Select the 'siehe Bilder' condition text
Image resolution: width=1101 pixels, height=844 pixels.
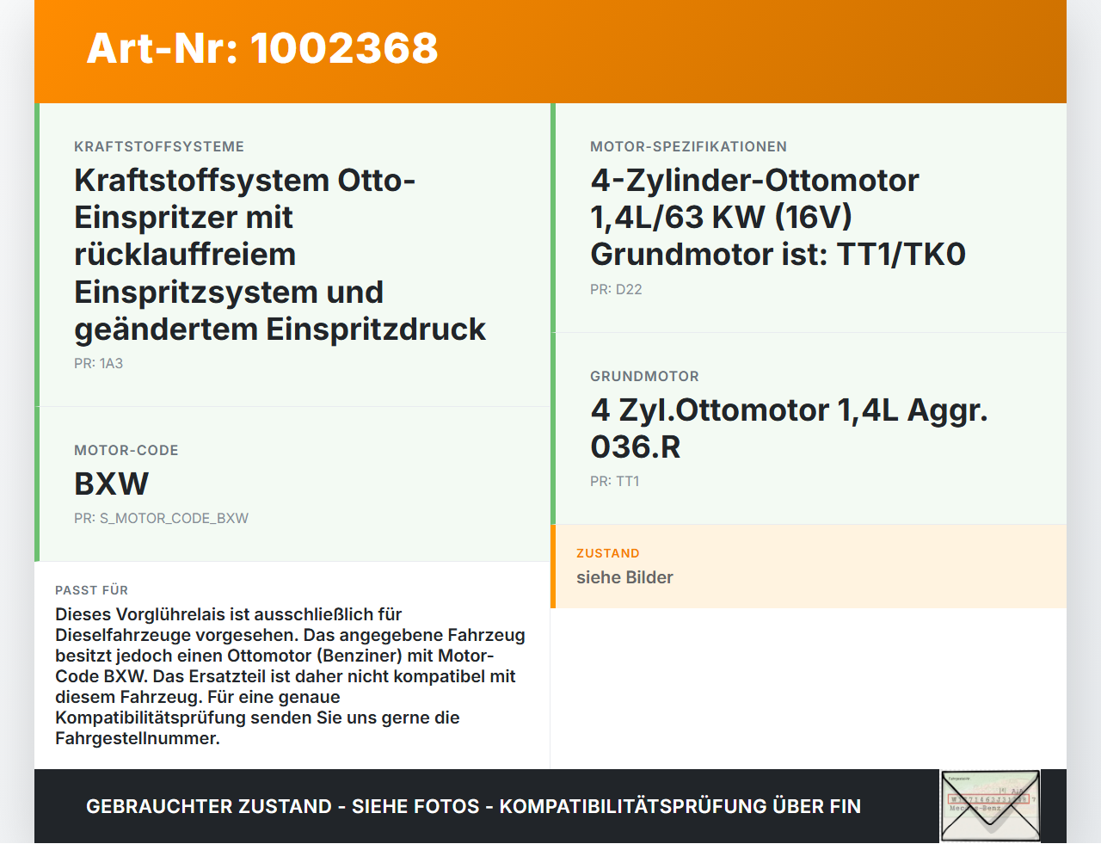[624, 577]
